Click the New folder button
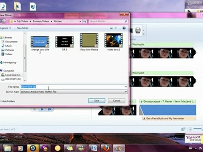The image size is (203, 152). point(22,28)
